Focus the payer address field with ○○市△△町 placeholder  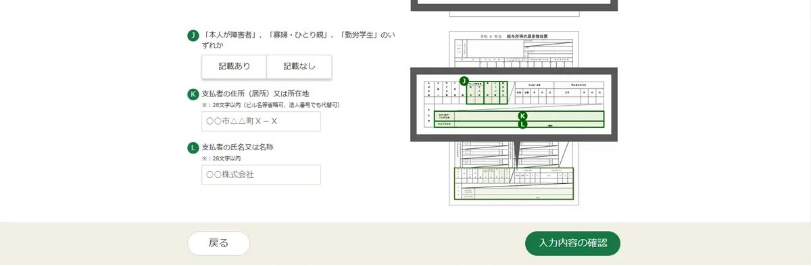coord(261,121)
